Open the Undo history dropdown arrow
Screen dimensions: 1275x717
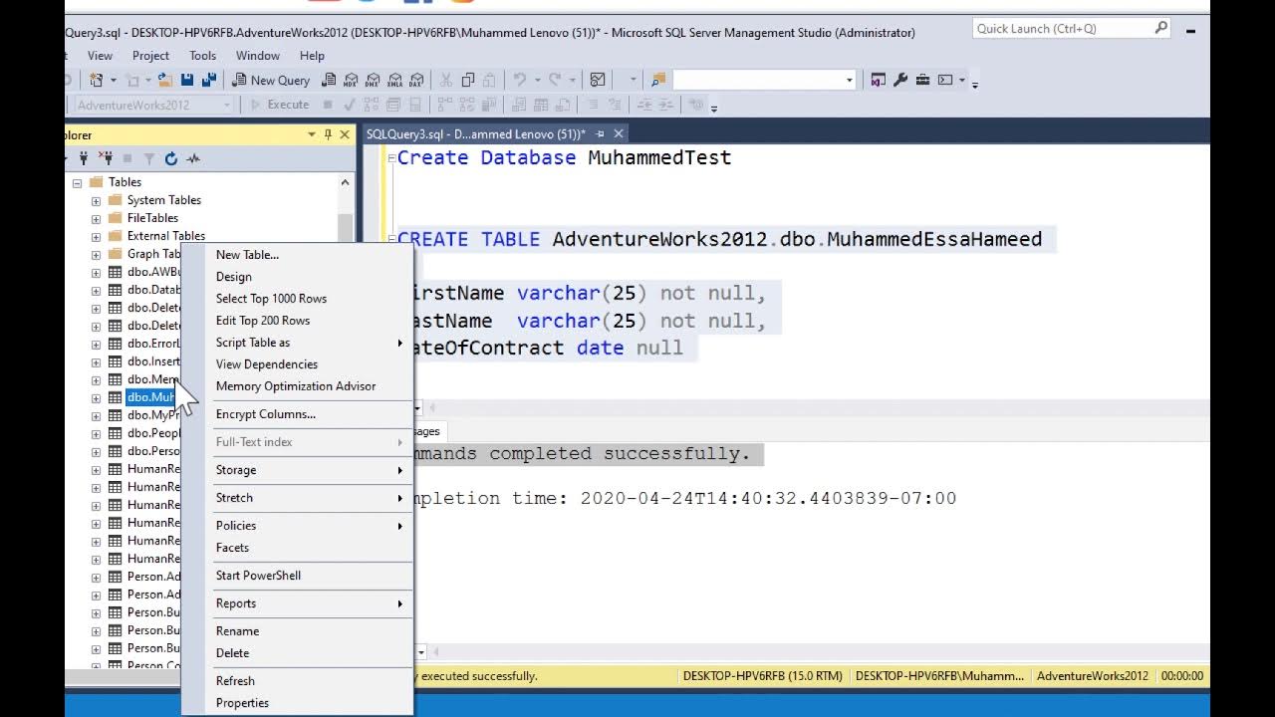pos(537,80)
